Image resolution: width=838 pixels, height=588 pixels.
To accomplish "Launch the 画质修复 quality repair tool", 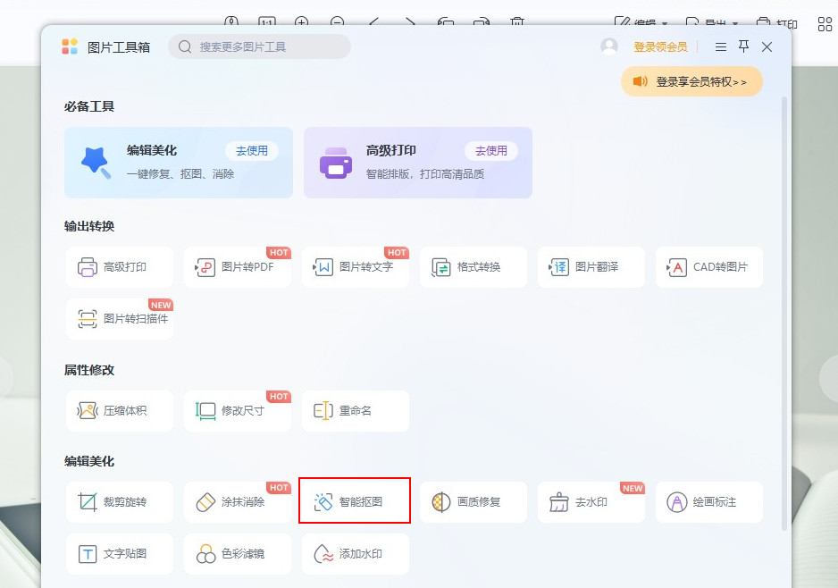I will coord(473,500).
